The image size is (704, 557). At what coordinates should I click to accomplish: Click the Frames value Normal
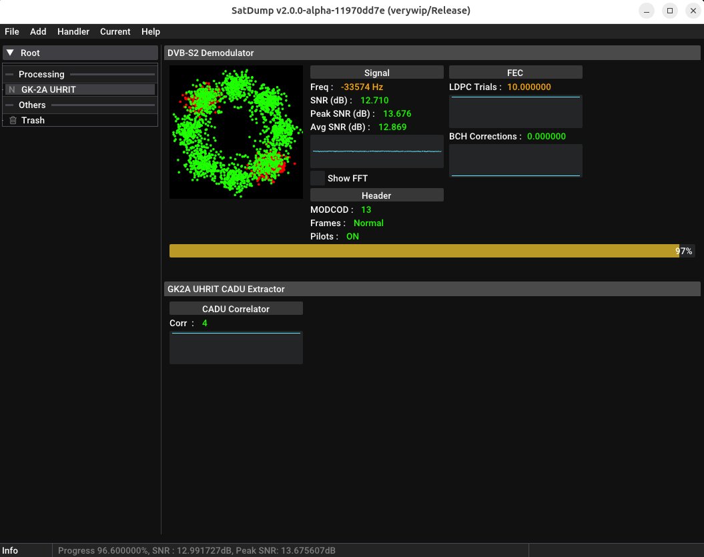pyautogui.click(x=368, y=223)
